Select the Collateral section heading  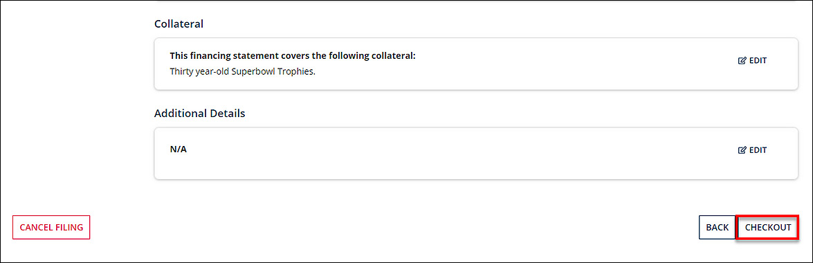pyautogui.click(x=179, y=24)
